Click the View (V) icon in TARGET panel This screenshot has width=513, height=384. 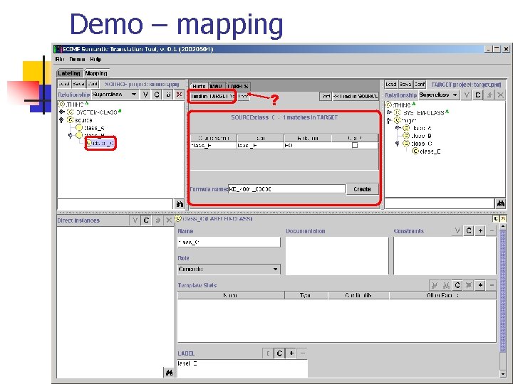(467, 95)
